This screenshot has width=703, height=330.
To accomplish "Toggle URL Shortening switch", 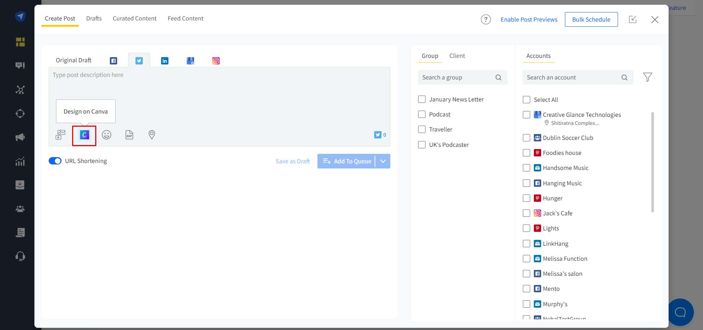I will coord(55,161).
